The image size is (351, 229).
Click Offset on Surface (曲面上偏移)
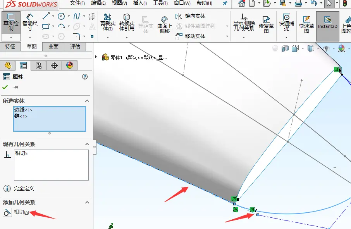[x=165, y=25]
